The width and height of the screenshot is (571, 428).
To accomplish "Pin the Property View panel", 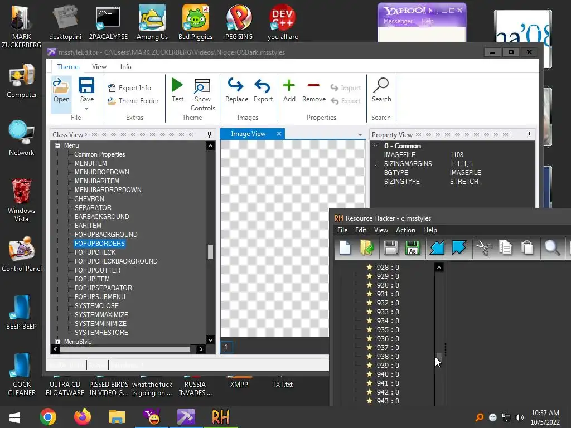I will (529, 135).
